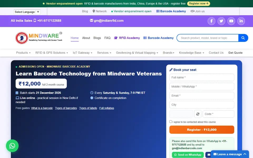
Task: Click the gm@indianrfid.com email link
Action: [109, 21]
